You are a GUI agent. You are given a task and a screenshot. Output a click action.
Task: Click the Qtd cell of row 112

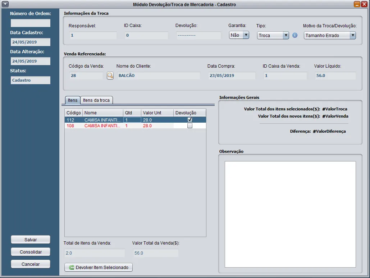(x=132, y=120)
